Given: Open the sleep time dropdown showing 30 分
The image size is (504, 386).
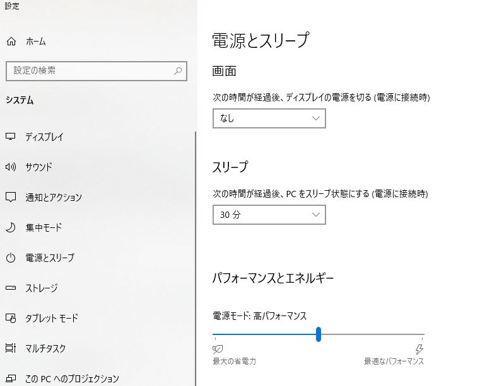Looking at the screenshot, I should [x=269, y=215].
